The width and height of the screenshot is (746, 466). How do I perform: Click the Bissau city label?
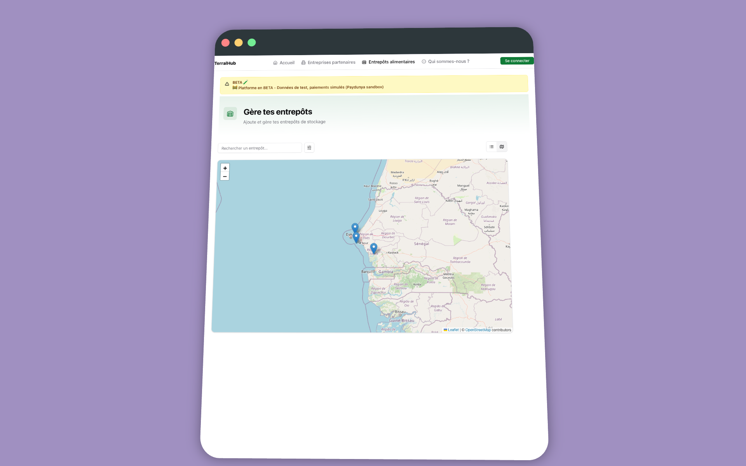tap(400, 312)
